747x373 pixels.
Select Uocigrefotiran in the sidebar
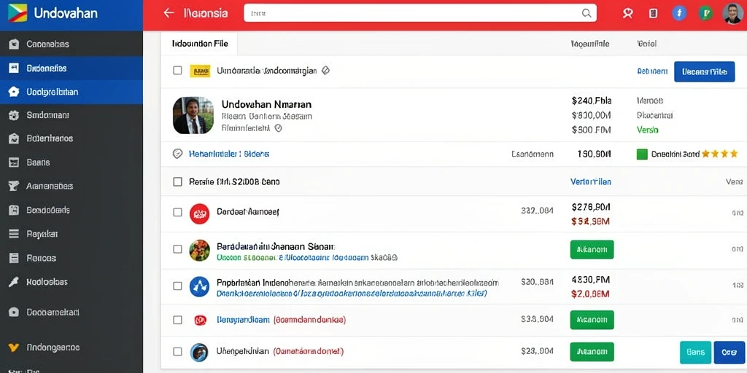[71, 92]
